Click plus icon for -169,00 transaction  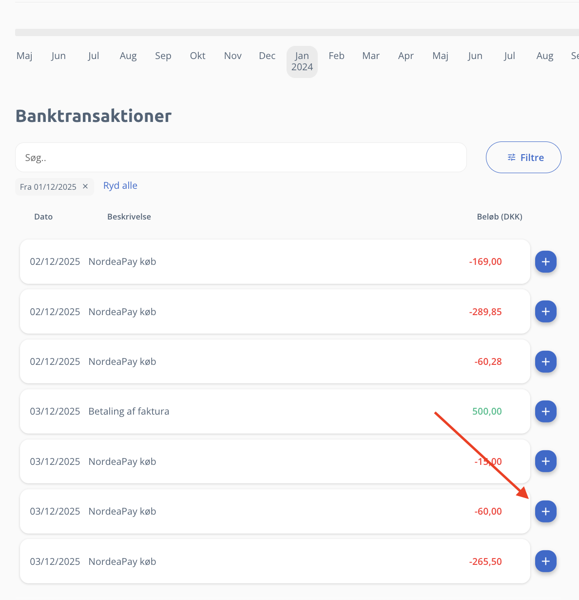(x=545, y=262)
